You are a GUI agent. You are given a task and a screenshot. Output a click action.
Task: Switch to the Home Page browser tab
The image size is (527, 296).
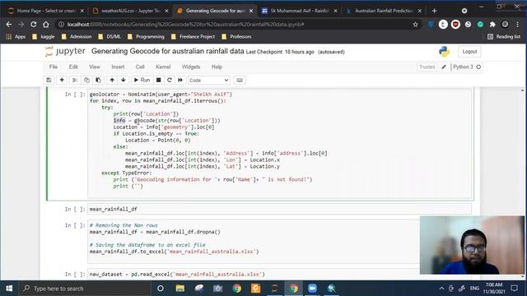tap(46, 11)
